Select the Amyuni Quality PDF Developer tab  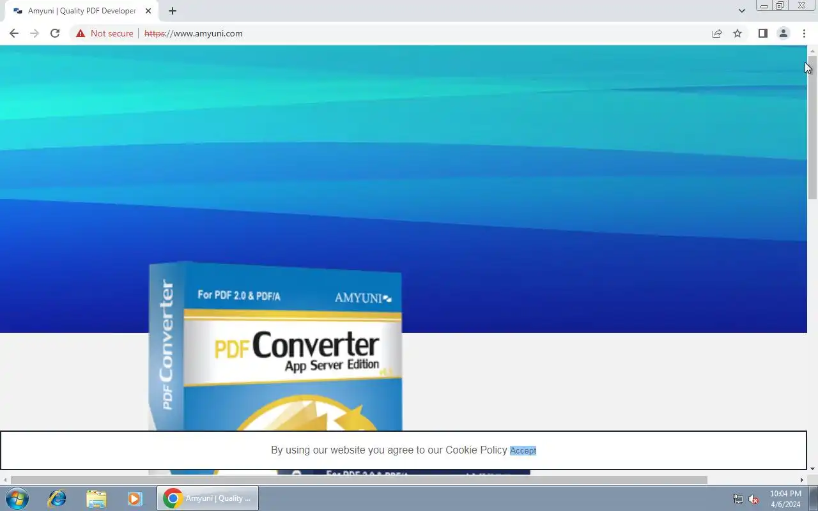tap(82, 11)
